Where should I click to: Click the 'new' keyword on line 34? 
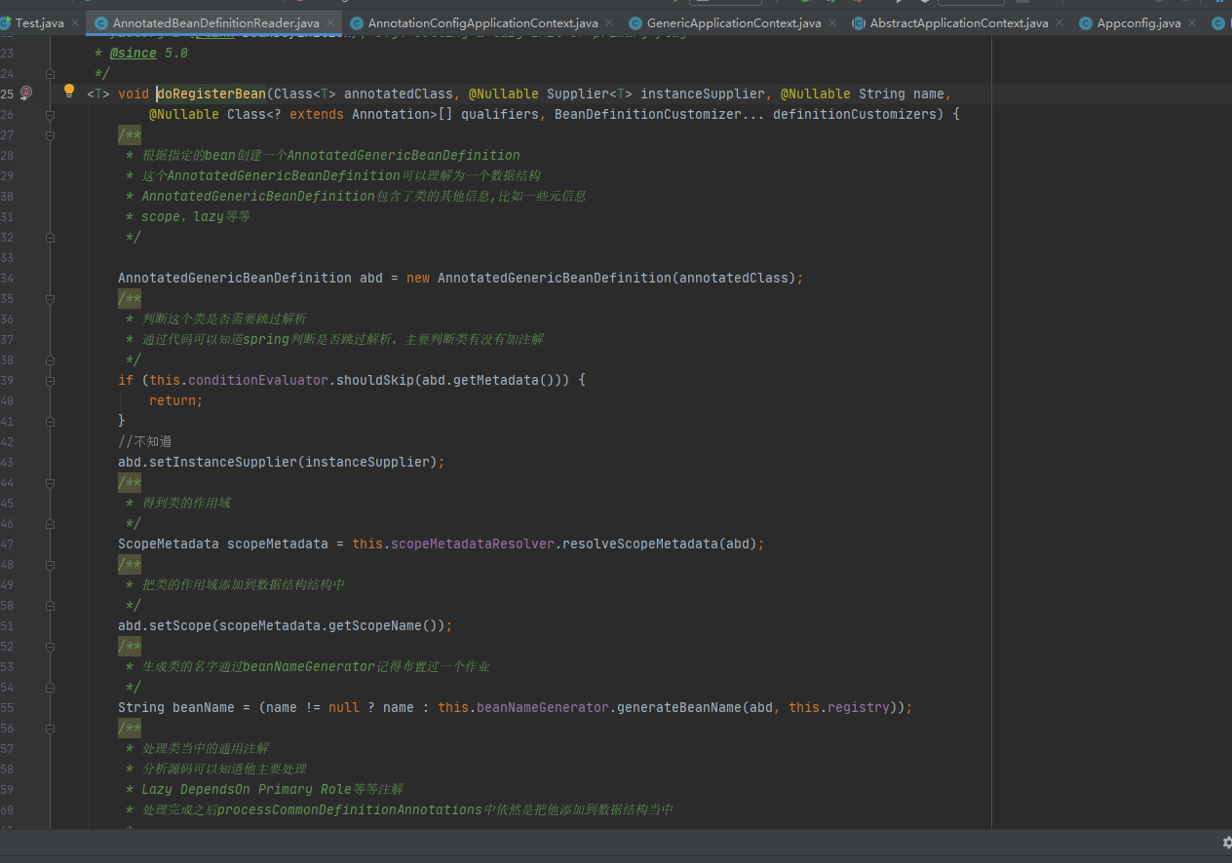tap(418, 278)
